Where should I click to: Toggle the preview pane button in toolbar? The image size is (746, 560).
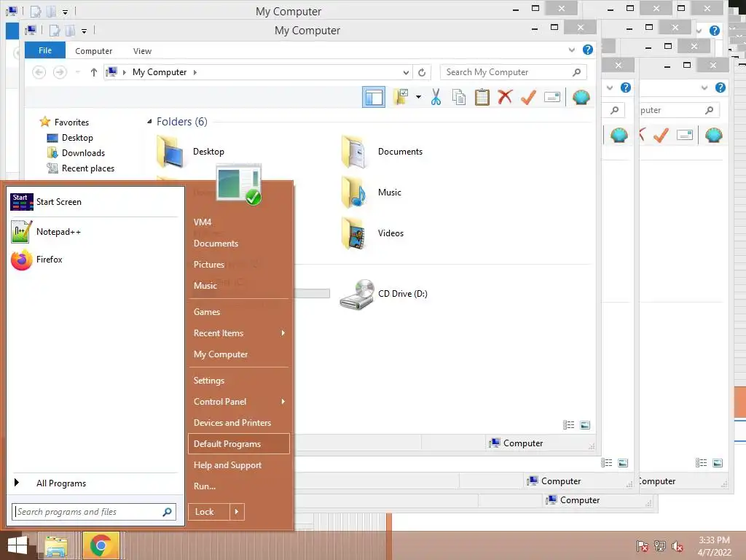374,98
